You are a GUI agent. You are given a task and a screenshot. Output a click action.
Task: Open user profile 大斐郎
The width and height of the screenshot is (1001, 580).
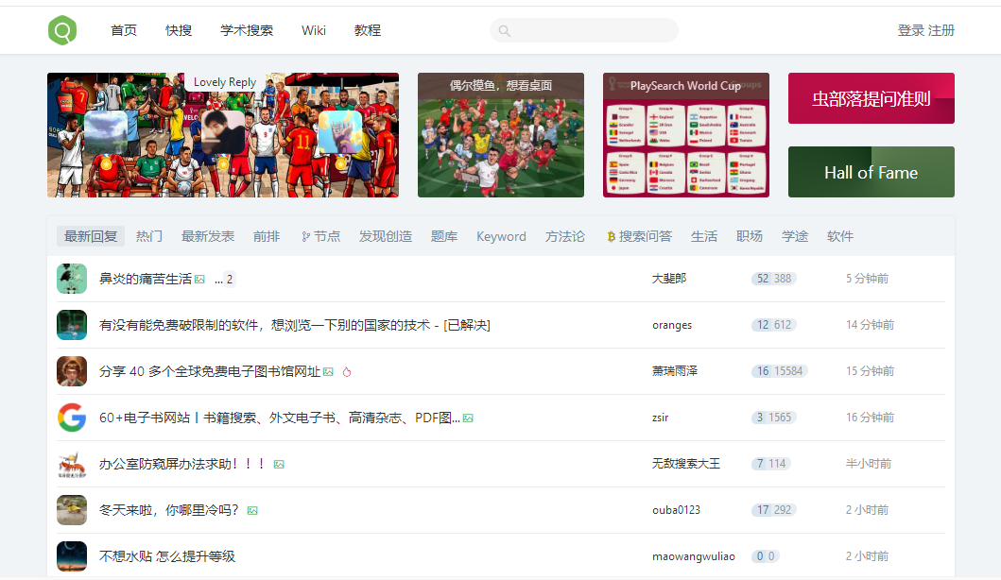click(x=669, y=279)
